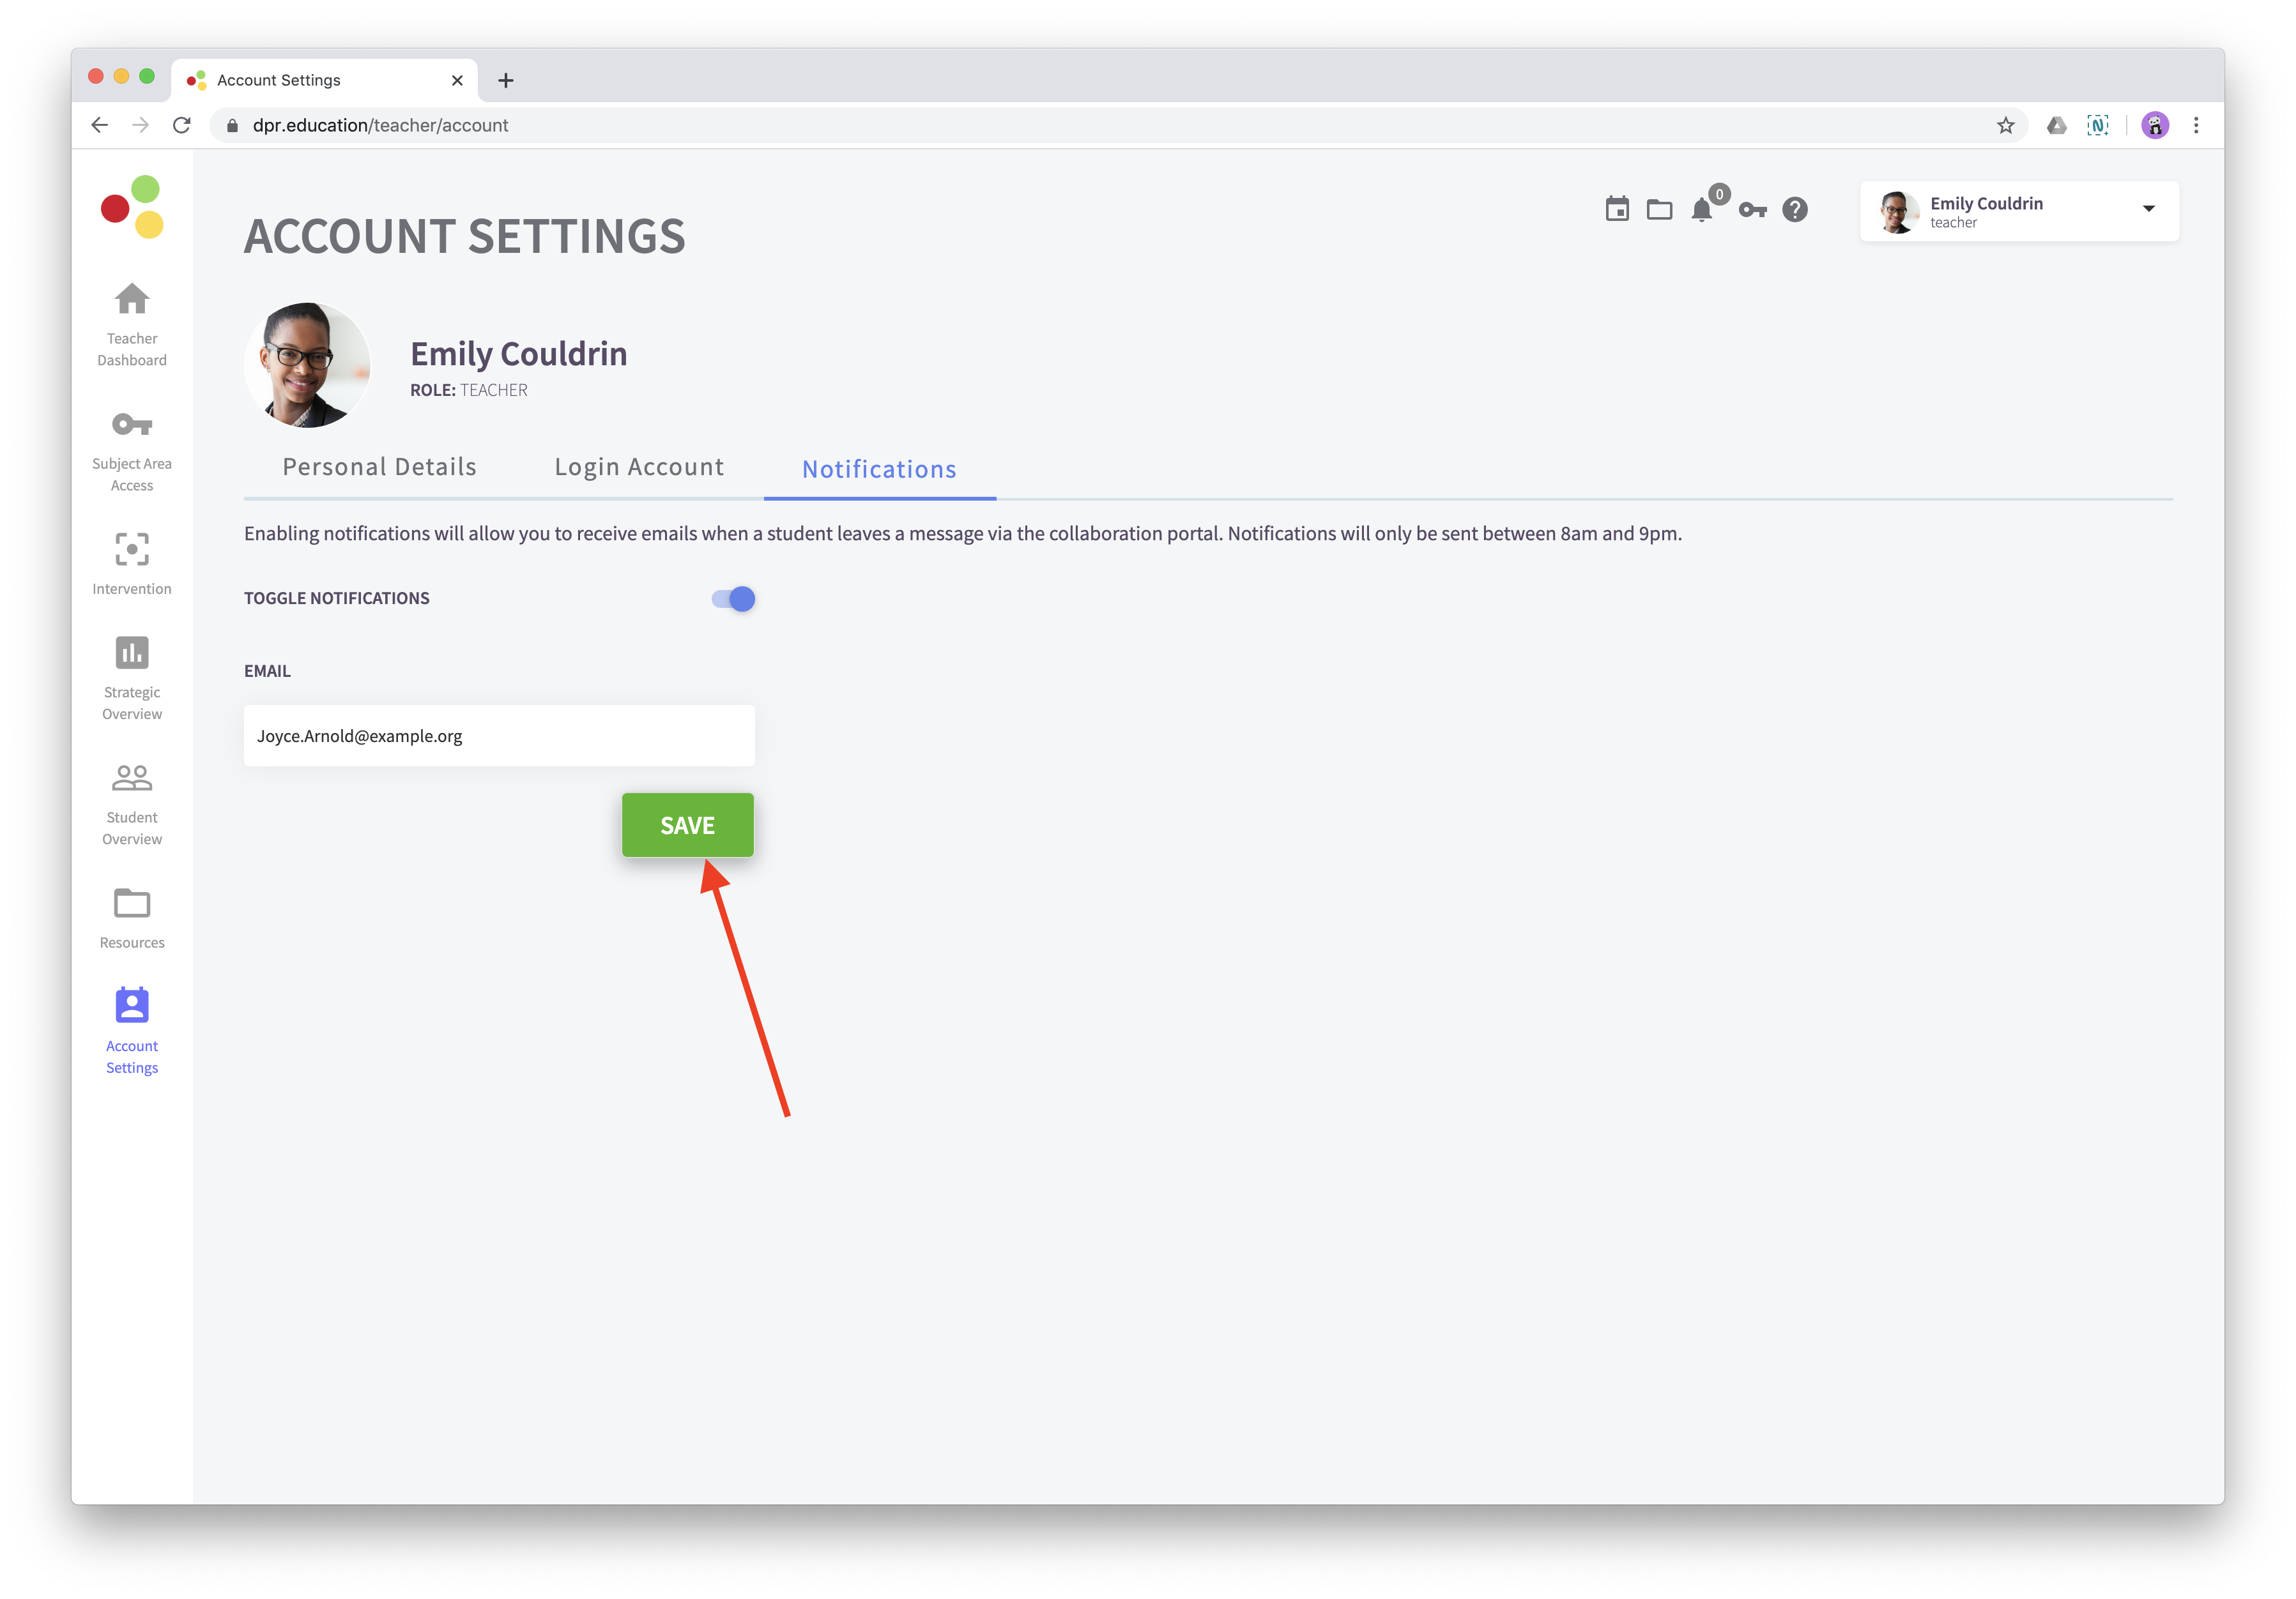The width and height of the screenshot is (2296, 1599).
Task: Open Subject Area Access key icon
Action: [x=132, y=425]
